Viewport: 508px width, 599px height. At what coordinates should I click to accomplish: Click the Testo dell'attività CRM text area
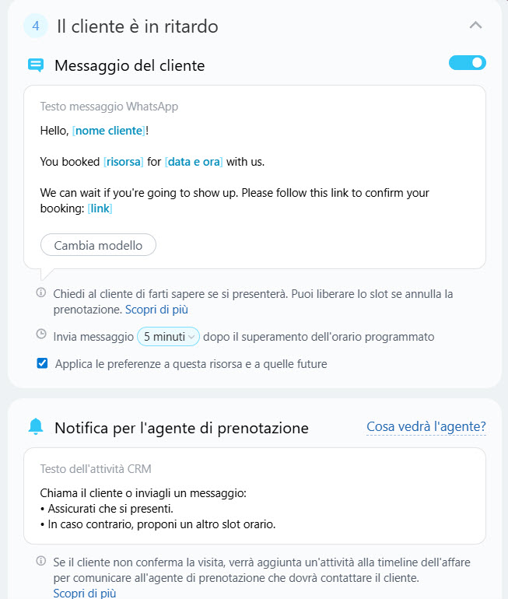pyautogui.click(x=254, y=509)
